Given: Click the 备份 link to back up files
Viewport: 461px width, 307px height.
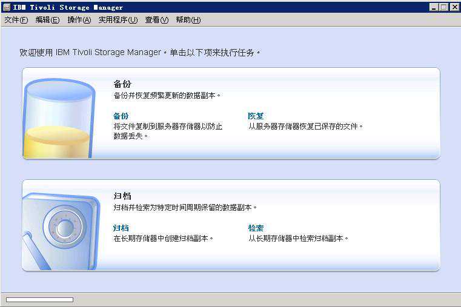Looking at the screenshot, I should coord(121,116).
